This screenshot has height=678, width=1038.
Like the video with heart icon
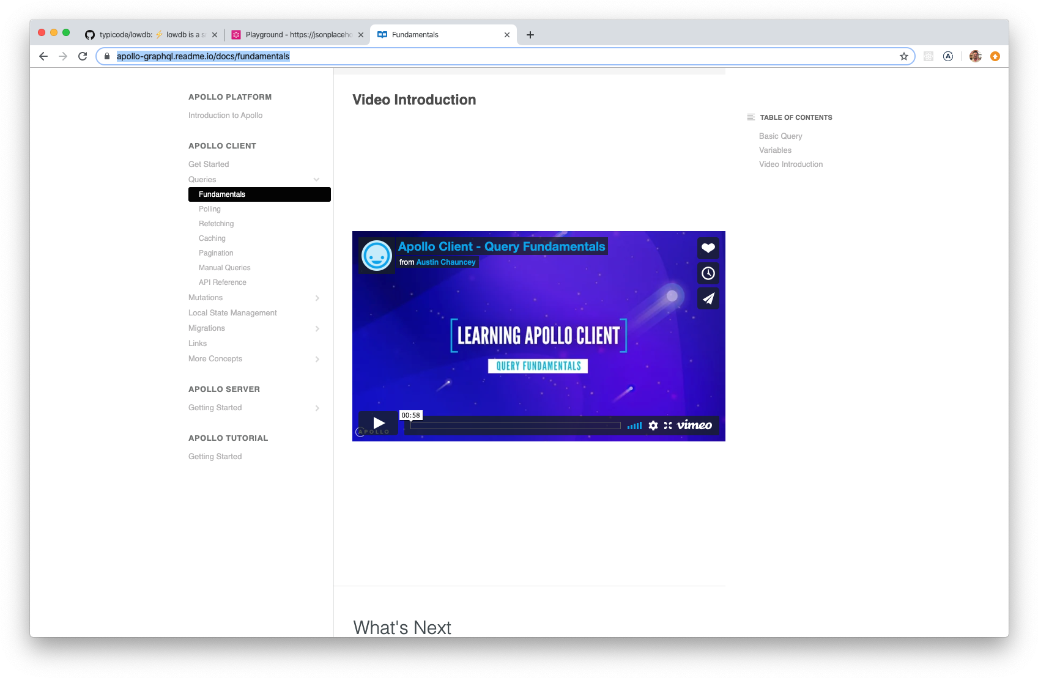tap(708, 248)
